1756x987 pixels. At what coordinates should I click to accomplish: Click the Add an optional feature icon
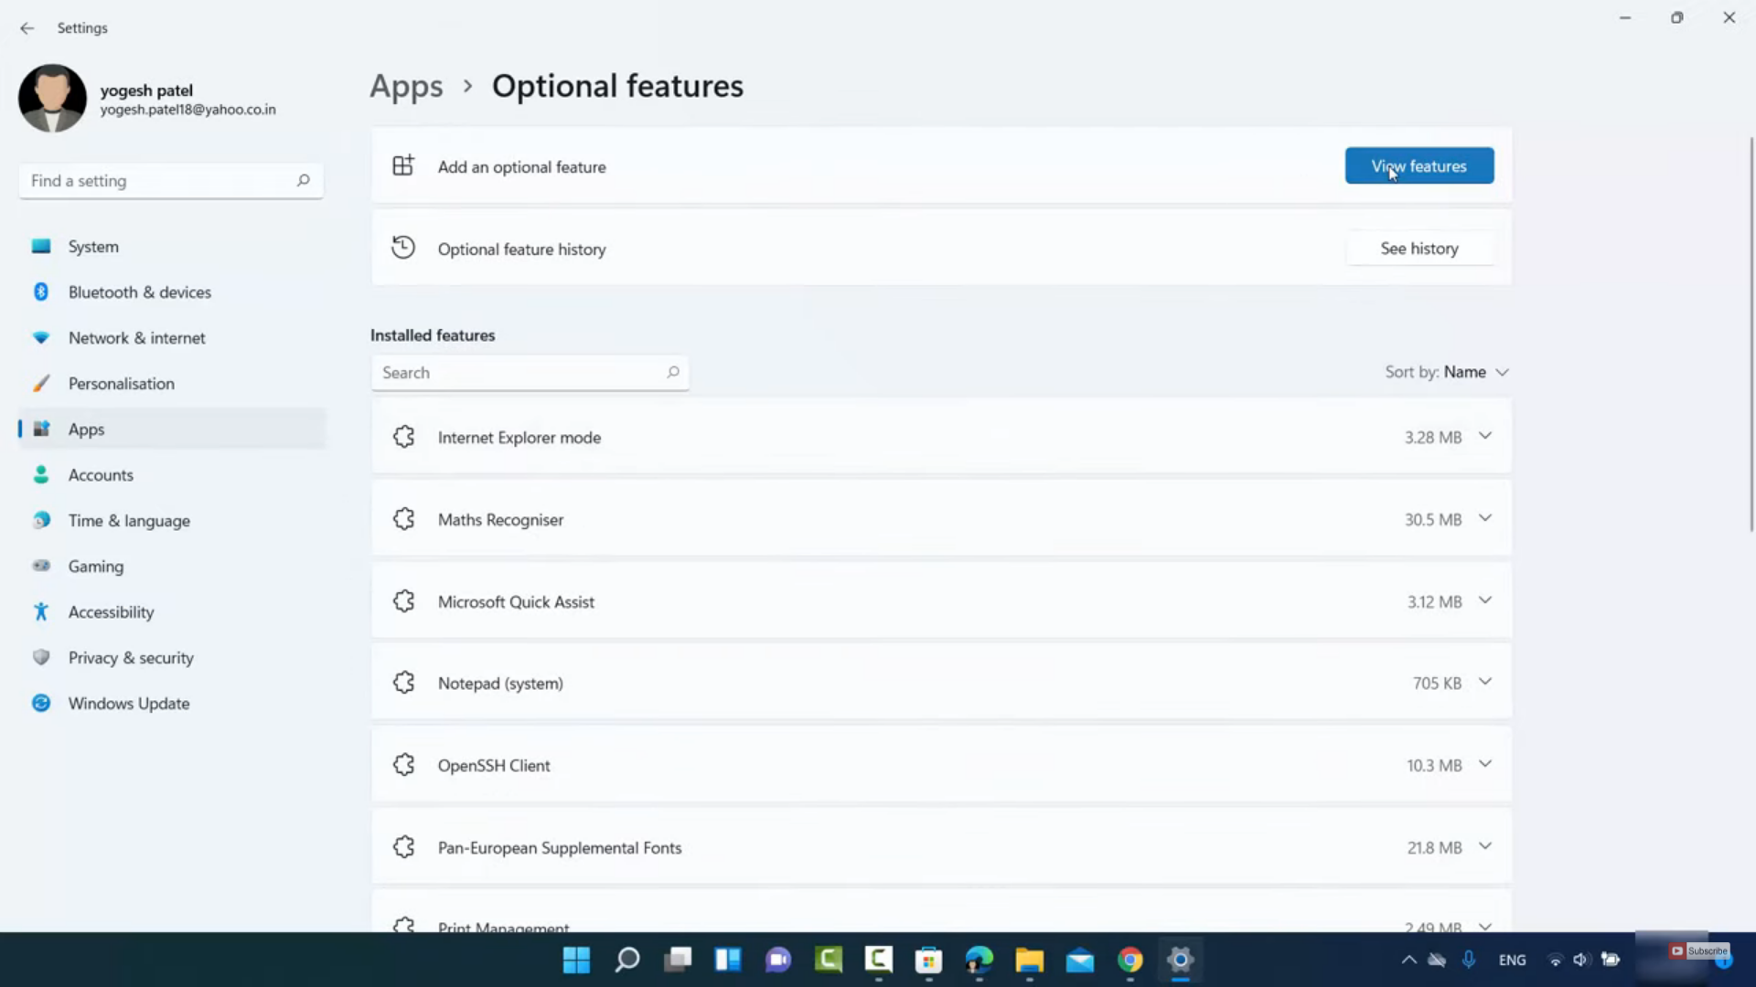click(x=403, y=165)
